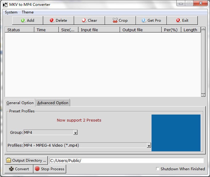Click the blue preview panel
Viewport: 210px width, 177px height.
pyautogui.click(x=176, y=133)
